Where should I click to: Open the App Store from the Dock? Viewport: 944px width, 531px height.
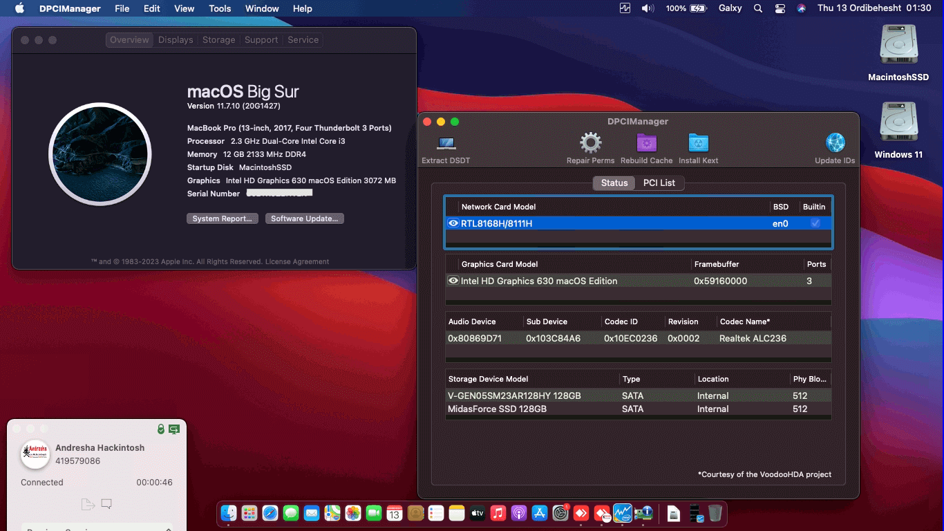(540, 514)
